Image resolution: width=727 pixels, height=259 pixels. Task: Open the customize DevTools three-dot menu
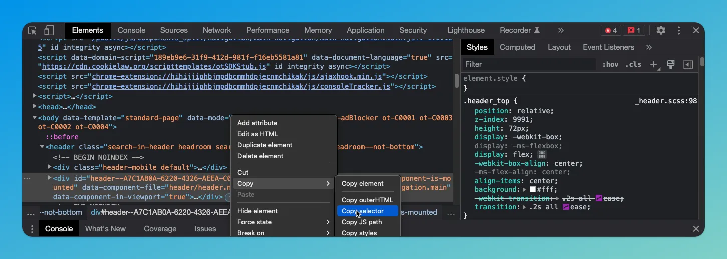pos(679,30)
